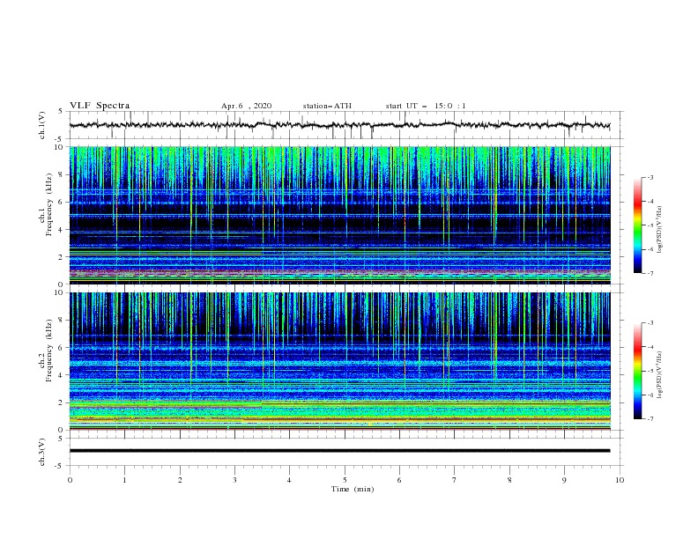This screenshot has height=539, width=698.
Task: Click inside the ch.1 spectrogram panel
Action: click(x=340, y=215)
